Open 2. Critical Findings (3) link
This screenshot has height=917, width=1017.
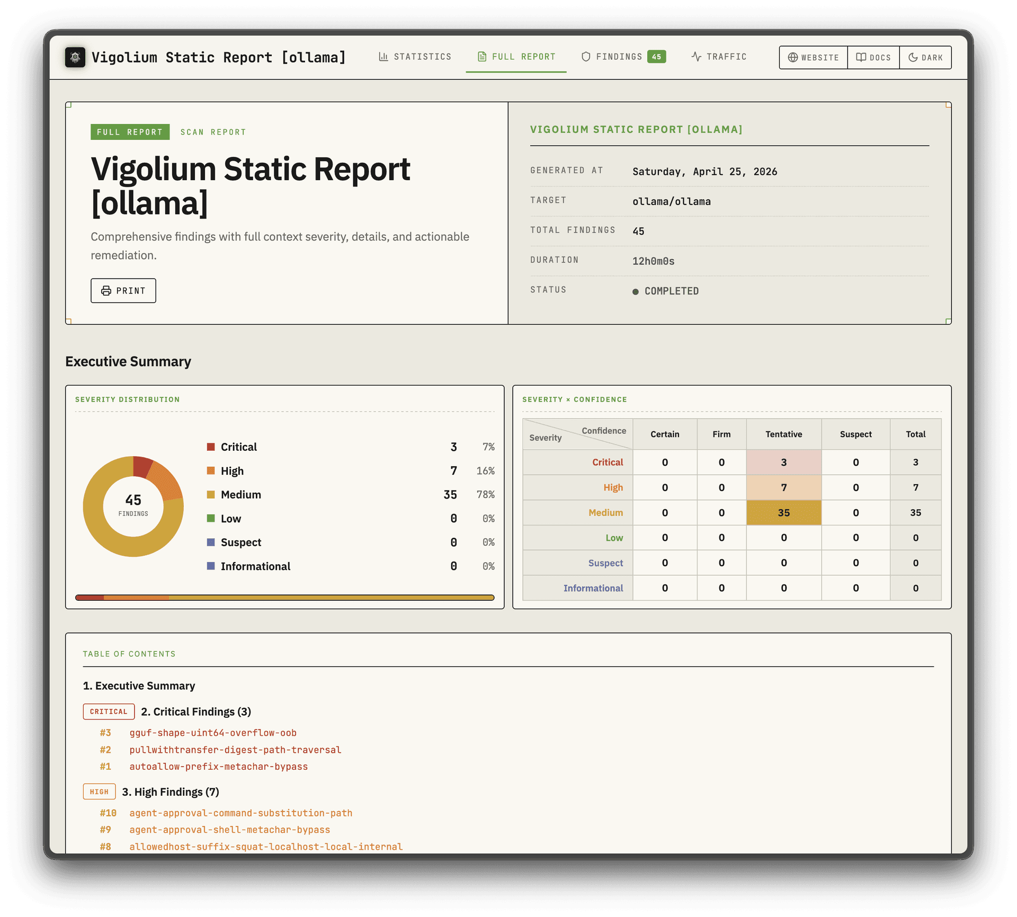[196, 711]
